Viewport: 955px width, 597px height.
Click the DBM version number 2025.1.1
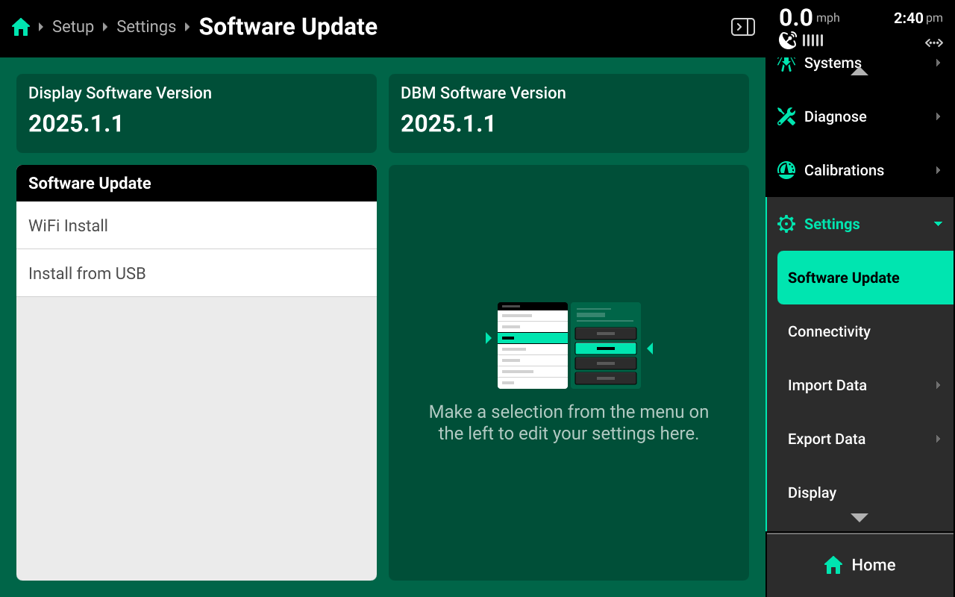[x=448, y=124]
